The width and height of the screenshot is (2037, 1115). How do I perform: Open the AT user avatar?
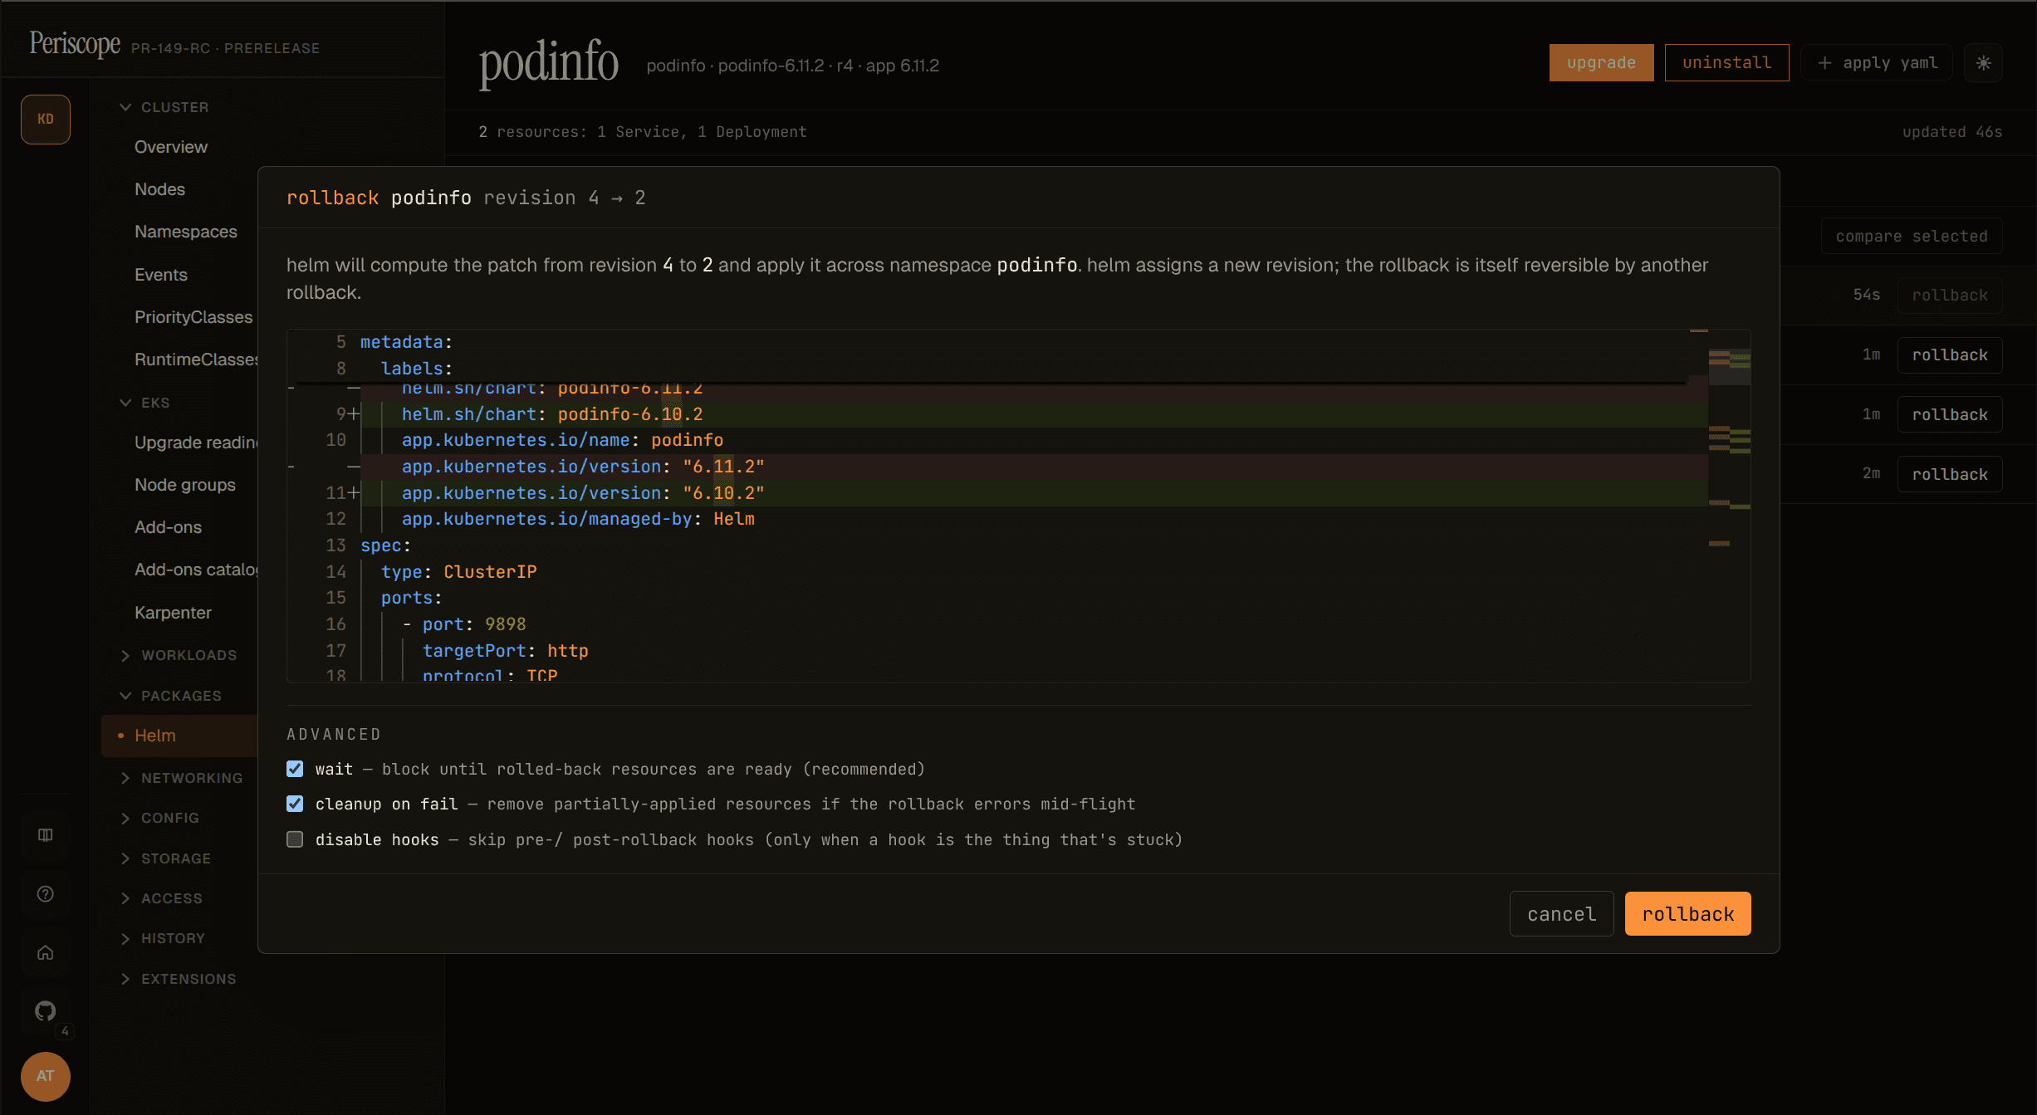[46, 1076]
